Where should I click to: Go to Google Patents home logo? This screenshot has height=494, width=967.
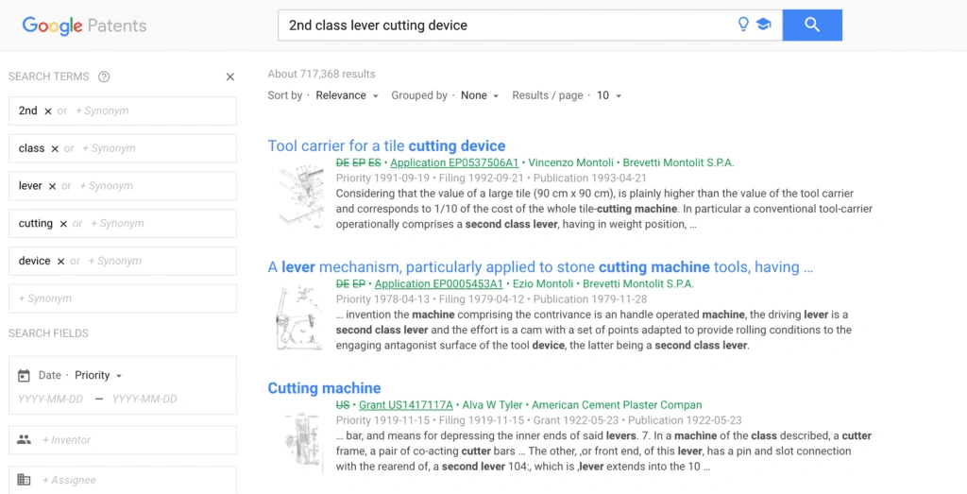(84, 26)
